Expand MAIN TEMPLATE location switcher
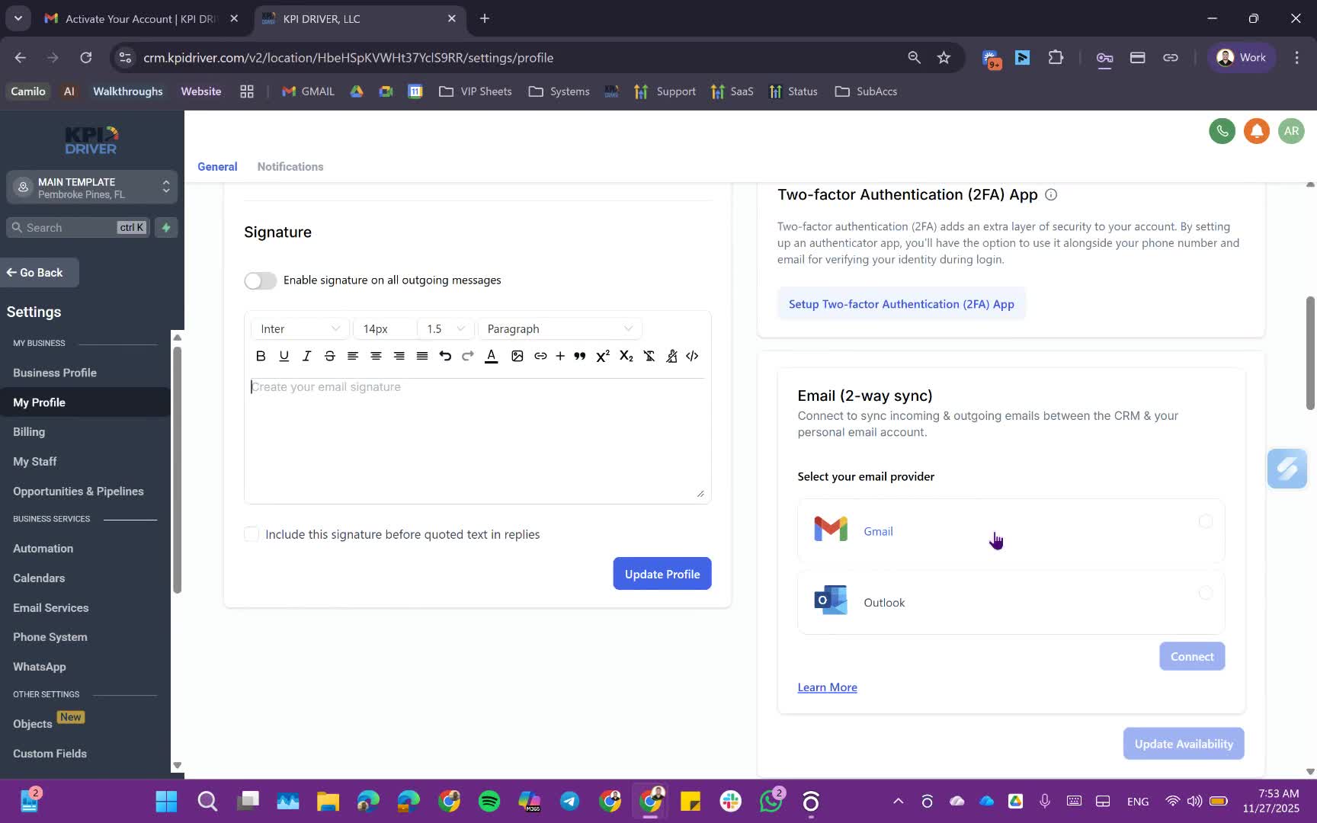The image size is (1317, 823). tap(92, 187)
